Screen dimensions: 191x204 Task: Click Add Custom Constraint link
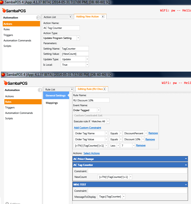tap(87, 128)
